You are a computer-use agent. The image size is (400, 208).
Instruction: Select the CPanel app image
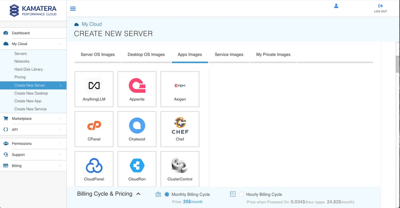click(94, 129)
